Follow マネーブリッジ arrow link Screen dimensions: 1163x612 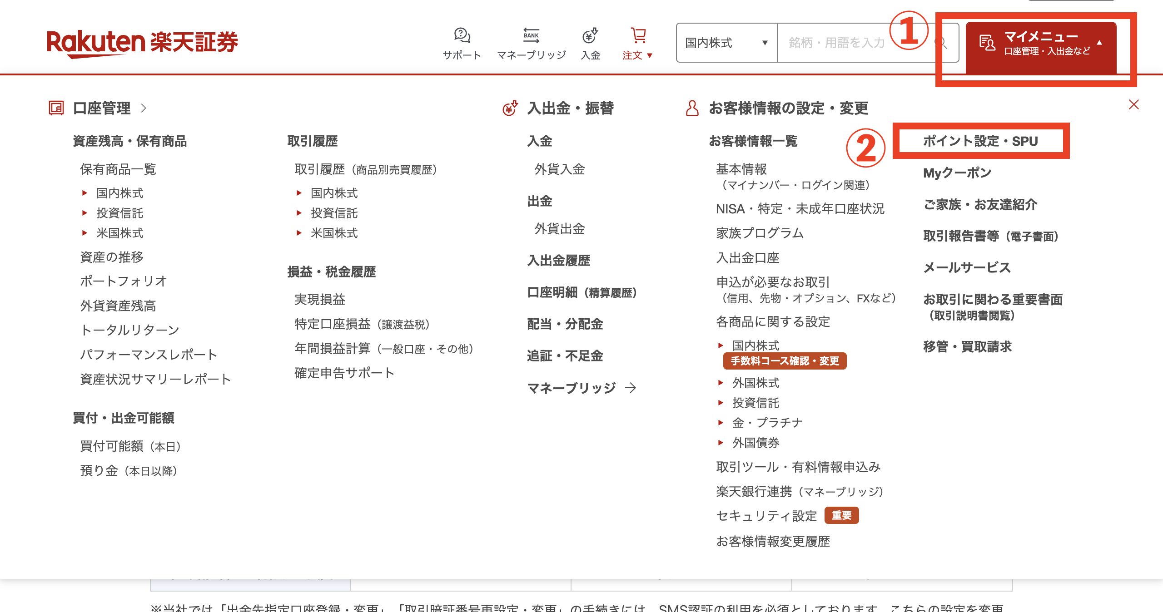[x=581, y=388]
